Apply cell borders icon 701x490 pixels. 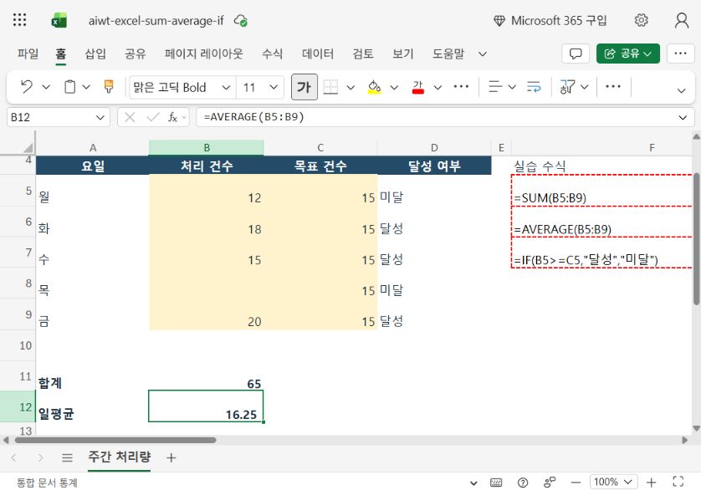point(330,87)
